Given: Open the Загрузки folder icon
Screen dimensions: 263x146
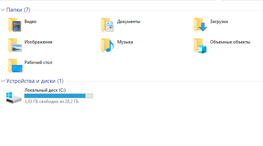Looking at the screenshot, I should 200,25.
